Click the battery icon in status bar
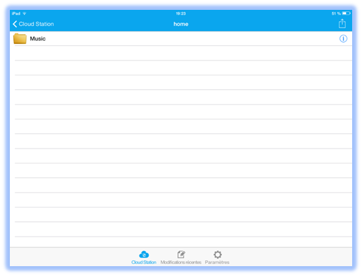Screen dimensions: 362x276 (x=346, y=13)
